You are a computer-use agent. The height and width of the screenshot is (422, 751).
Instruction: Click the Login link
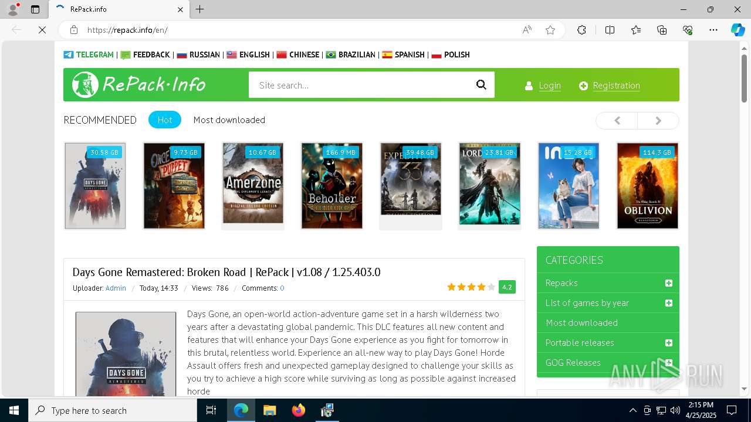coord(550,86)
